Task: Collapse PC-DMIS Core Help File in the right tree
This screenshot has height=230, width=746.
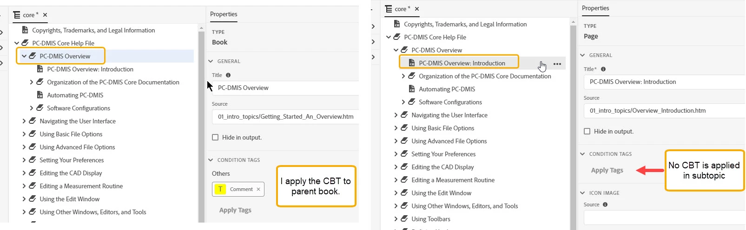Action: pyautogui.click(x=389, y=37)
